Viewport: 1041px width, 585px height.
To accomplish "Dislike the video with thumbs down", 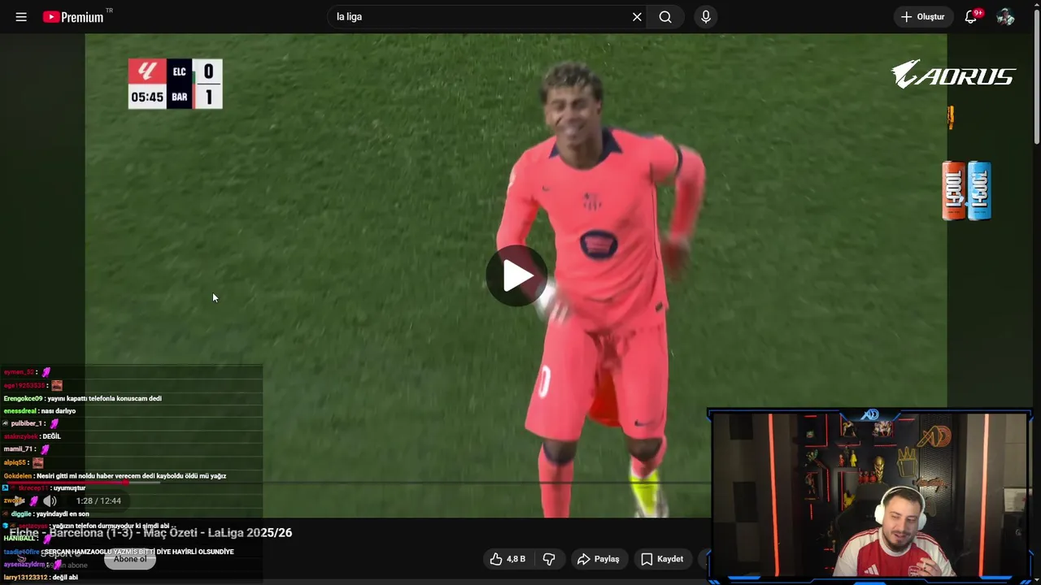I will 549,559.
